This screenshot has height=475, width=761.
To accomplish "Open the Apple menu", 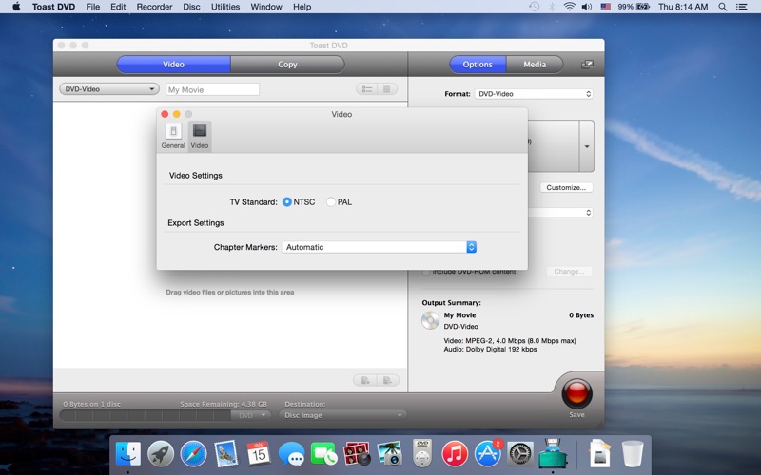I will pyautogui.click(x=16, y=7).
